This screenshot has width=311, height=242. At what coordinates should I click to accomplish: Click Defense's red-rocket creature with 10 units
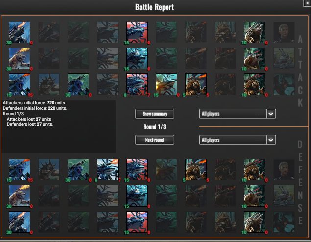[255, 196]
